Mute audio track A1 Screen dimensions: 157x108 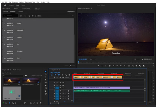click(x=63, y=91)
